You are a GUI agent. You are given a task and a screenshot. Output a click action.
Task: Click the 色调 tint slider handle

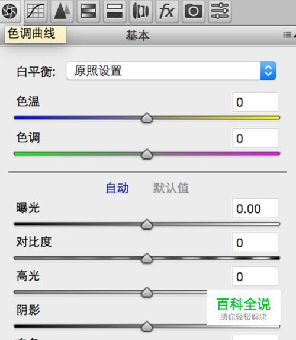click(x=147, y=154)
